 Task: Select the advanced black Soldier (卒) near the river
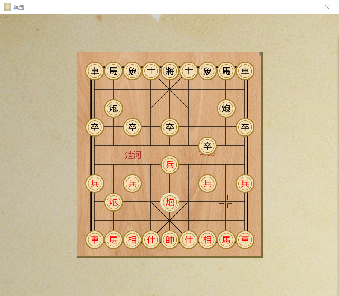pos(207,146)
